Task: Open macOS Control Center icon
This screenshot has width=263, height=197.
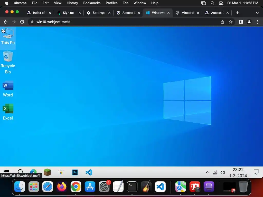Action: pyautogui.click(x=221, y=3)
